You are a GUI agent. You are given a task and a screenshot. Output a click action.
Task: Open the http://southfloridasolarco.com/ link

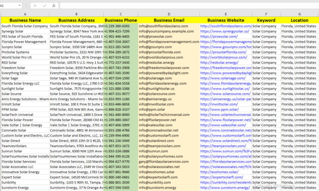tap(226, 26)
